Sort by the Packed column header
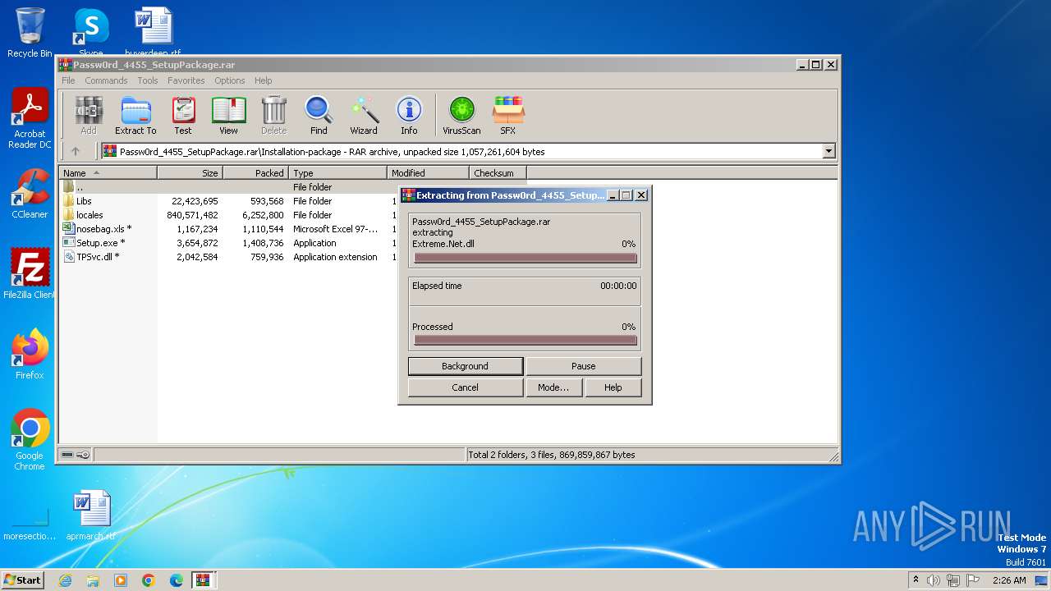This screenshot has width=1051, height=591. [255, 173]
